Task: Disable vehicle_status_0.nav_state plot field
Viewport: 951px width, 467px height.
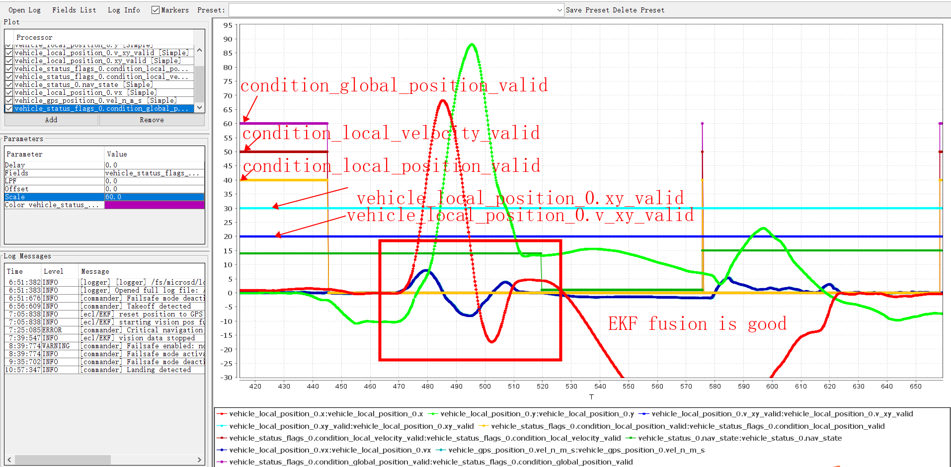Action: (8, 84)
